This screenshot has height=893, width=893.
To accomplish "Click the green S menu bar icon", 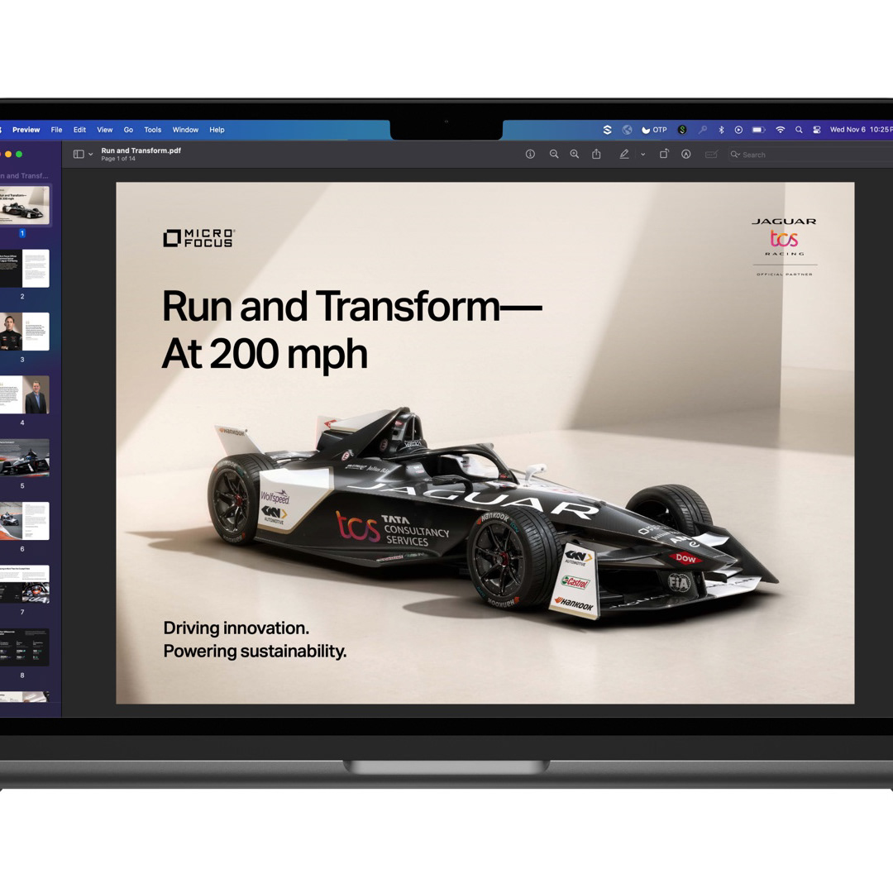I will tap(682, 130).
